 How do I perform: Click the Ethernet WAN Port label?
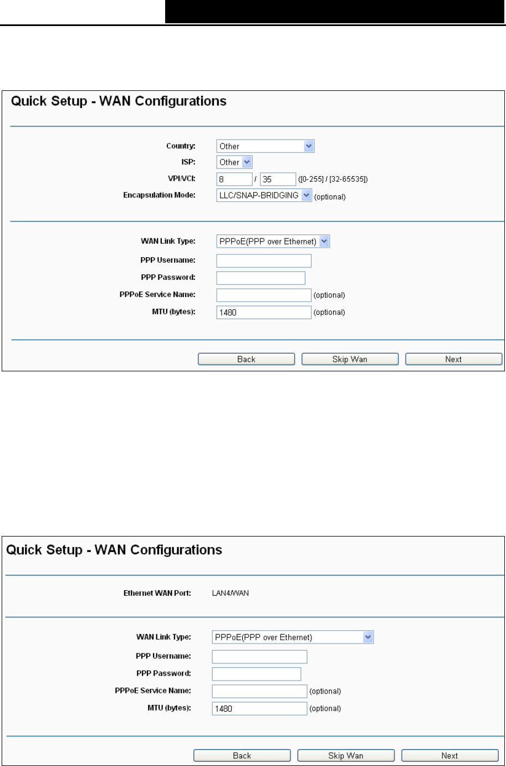[x=157, y=593]
